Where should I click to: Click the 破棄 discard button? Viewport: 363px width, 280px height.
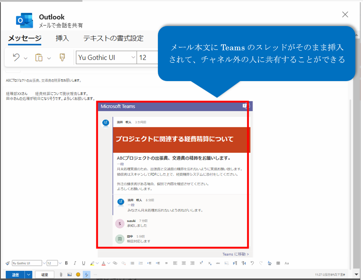45,274
